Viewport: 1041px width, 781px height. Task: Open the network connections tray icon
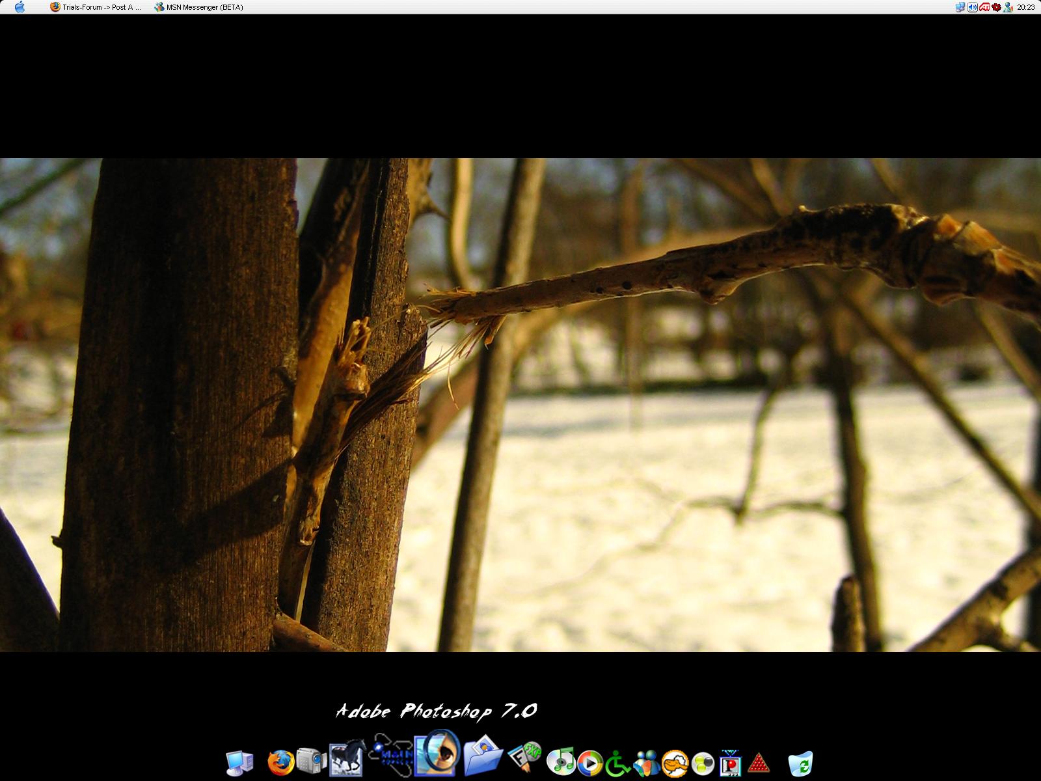pos(960,7)
